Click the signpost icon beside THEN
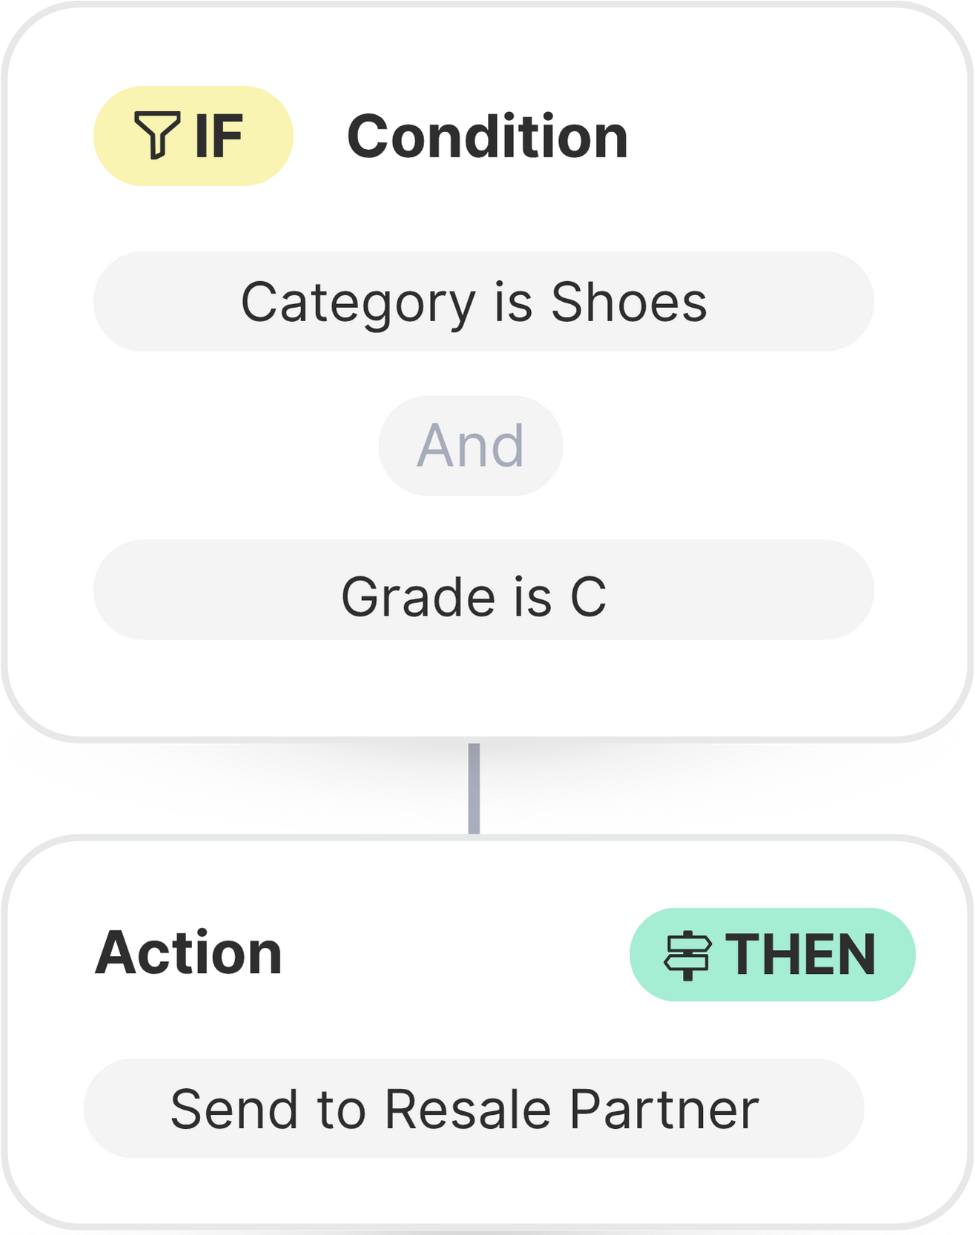The width and height of the screenshot is (975, 1235). 687,955
